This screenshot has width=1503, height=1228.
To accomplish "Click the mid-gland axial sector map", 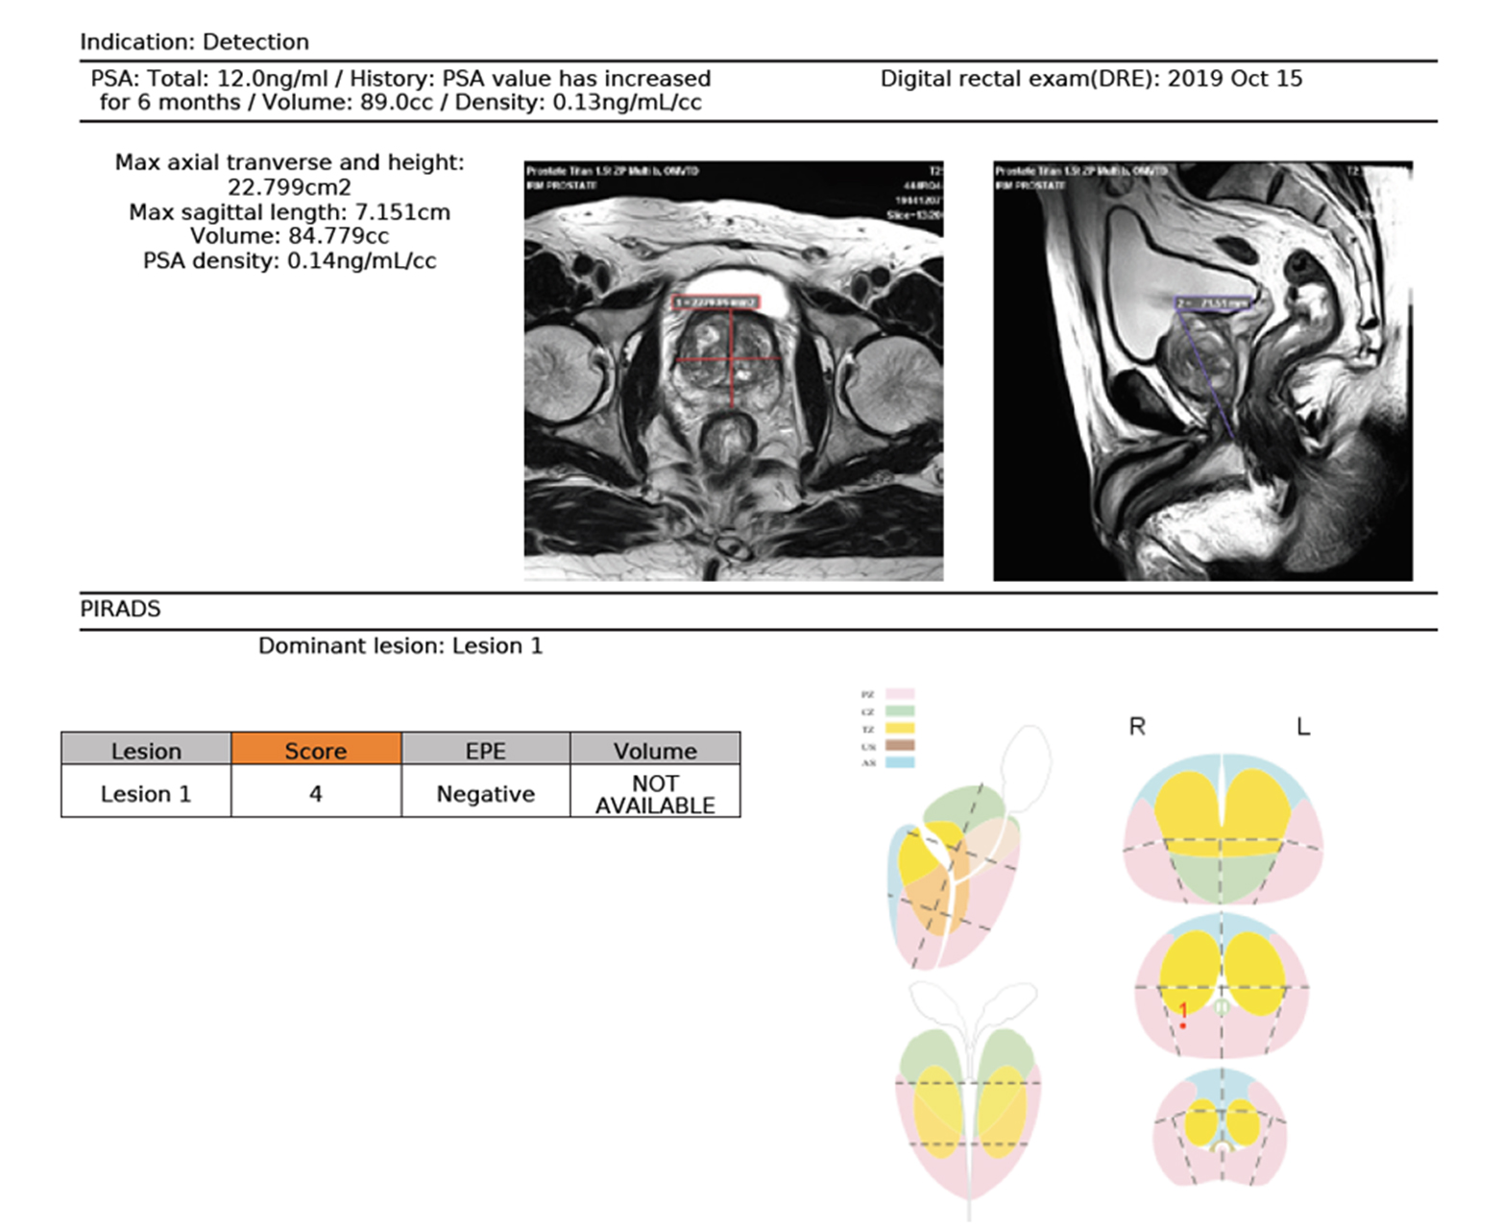I will click(x=1222, y=987).
